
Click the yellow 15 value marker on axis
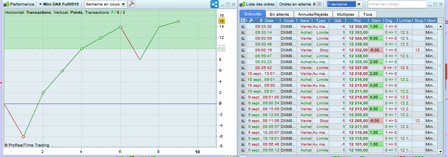pos(221,21)
